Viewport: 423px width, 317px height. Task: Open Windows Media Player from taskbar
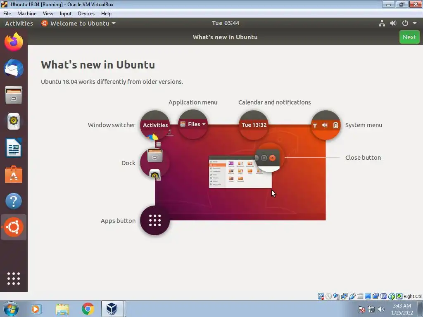[x=36, y=309]
